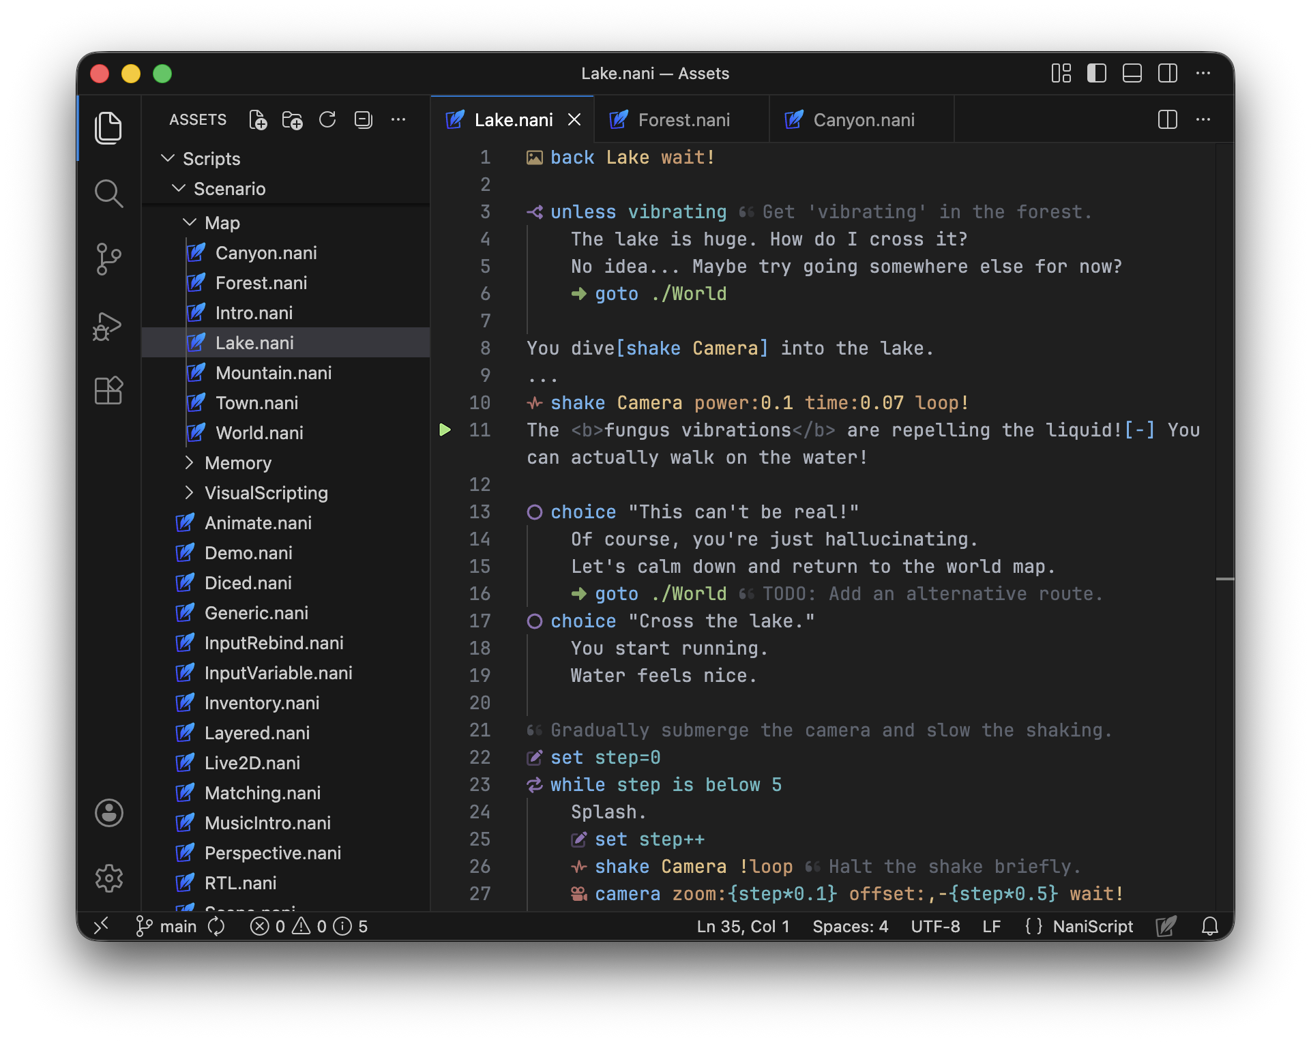Toggle the primary side bar visibility
This screenshot has width=1311, height=1042.
tap(1097, 74)
